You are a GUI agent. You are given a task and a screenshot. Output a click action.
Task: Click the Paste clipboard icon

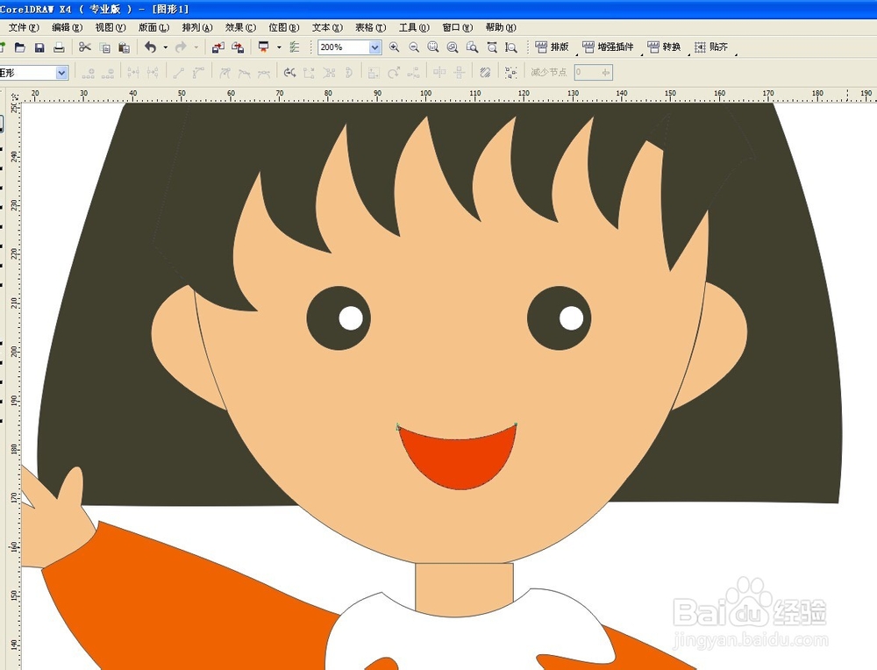125,47
